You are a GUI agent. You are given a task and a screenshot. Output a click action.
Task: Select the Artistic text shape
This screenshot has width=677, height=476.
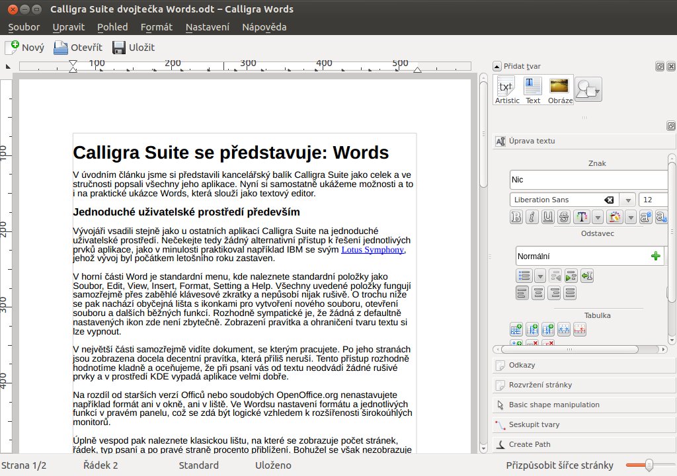(507, 90)
